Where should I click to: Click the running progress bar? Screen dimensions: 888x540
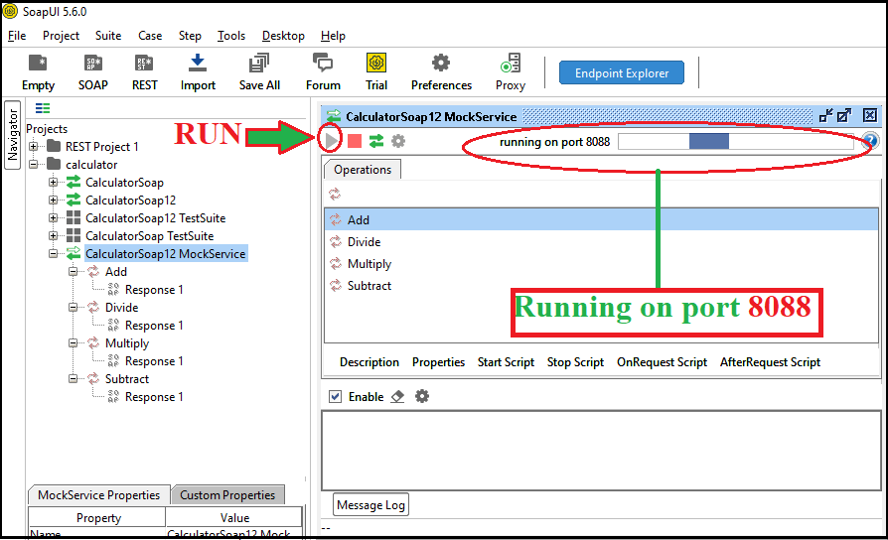tap(736, 141)
